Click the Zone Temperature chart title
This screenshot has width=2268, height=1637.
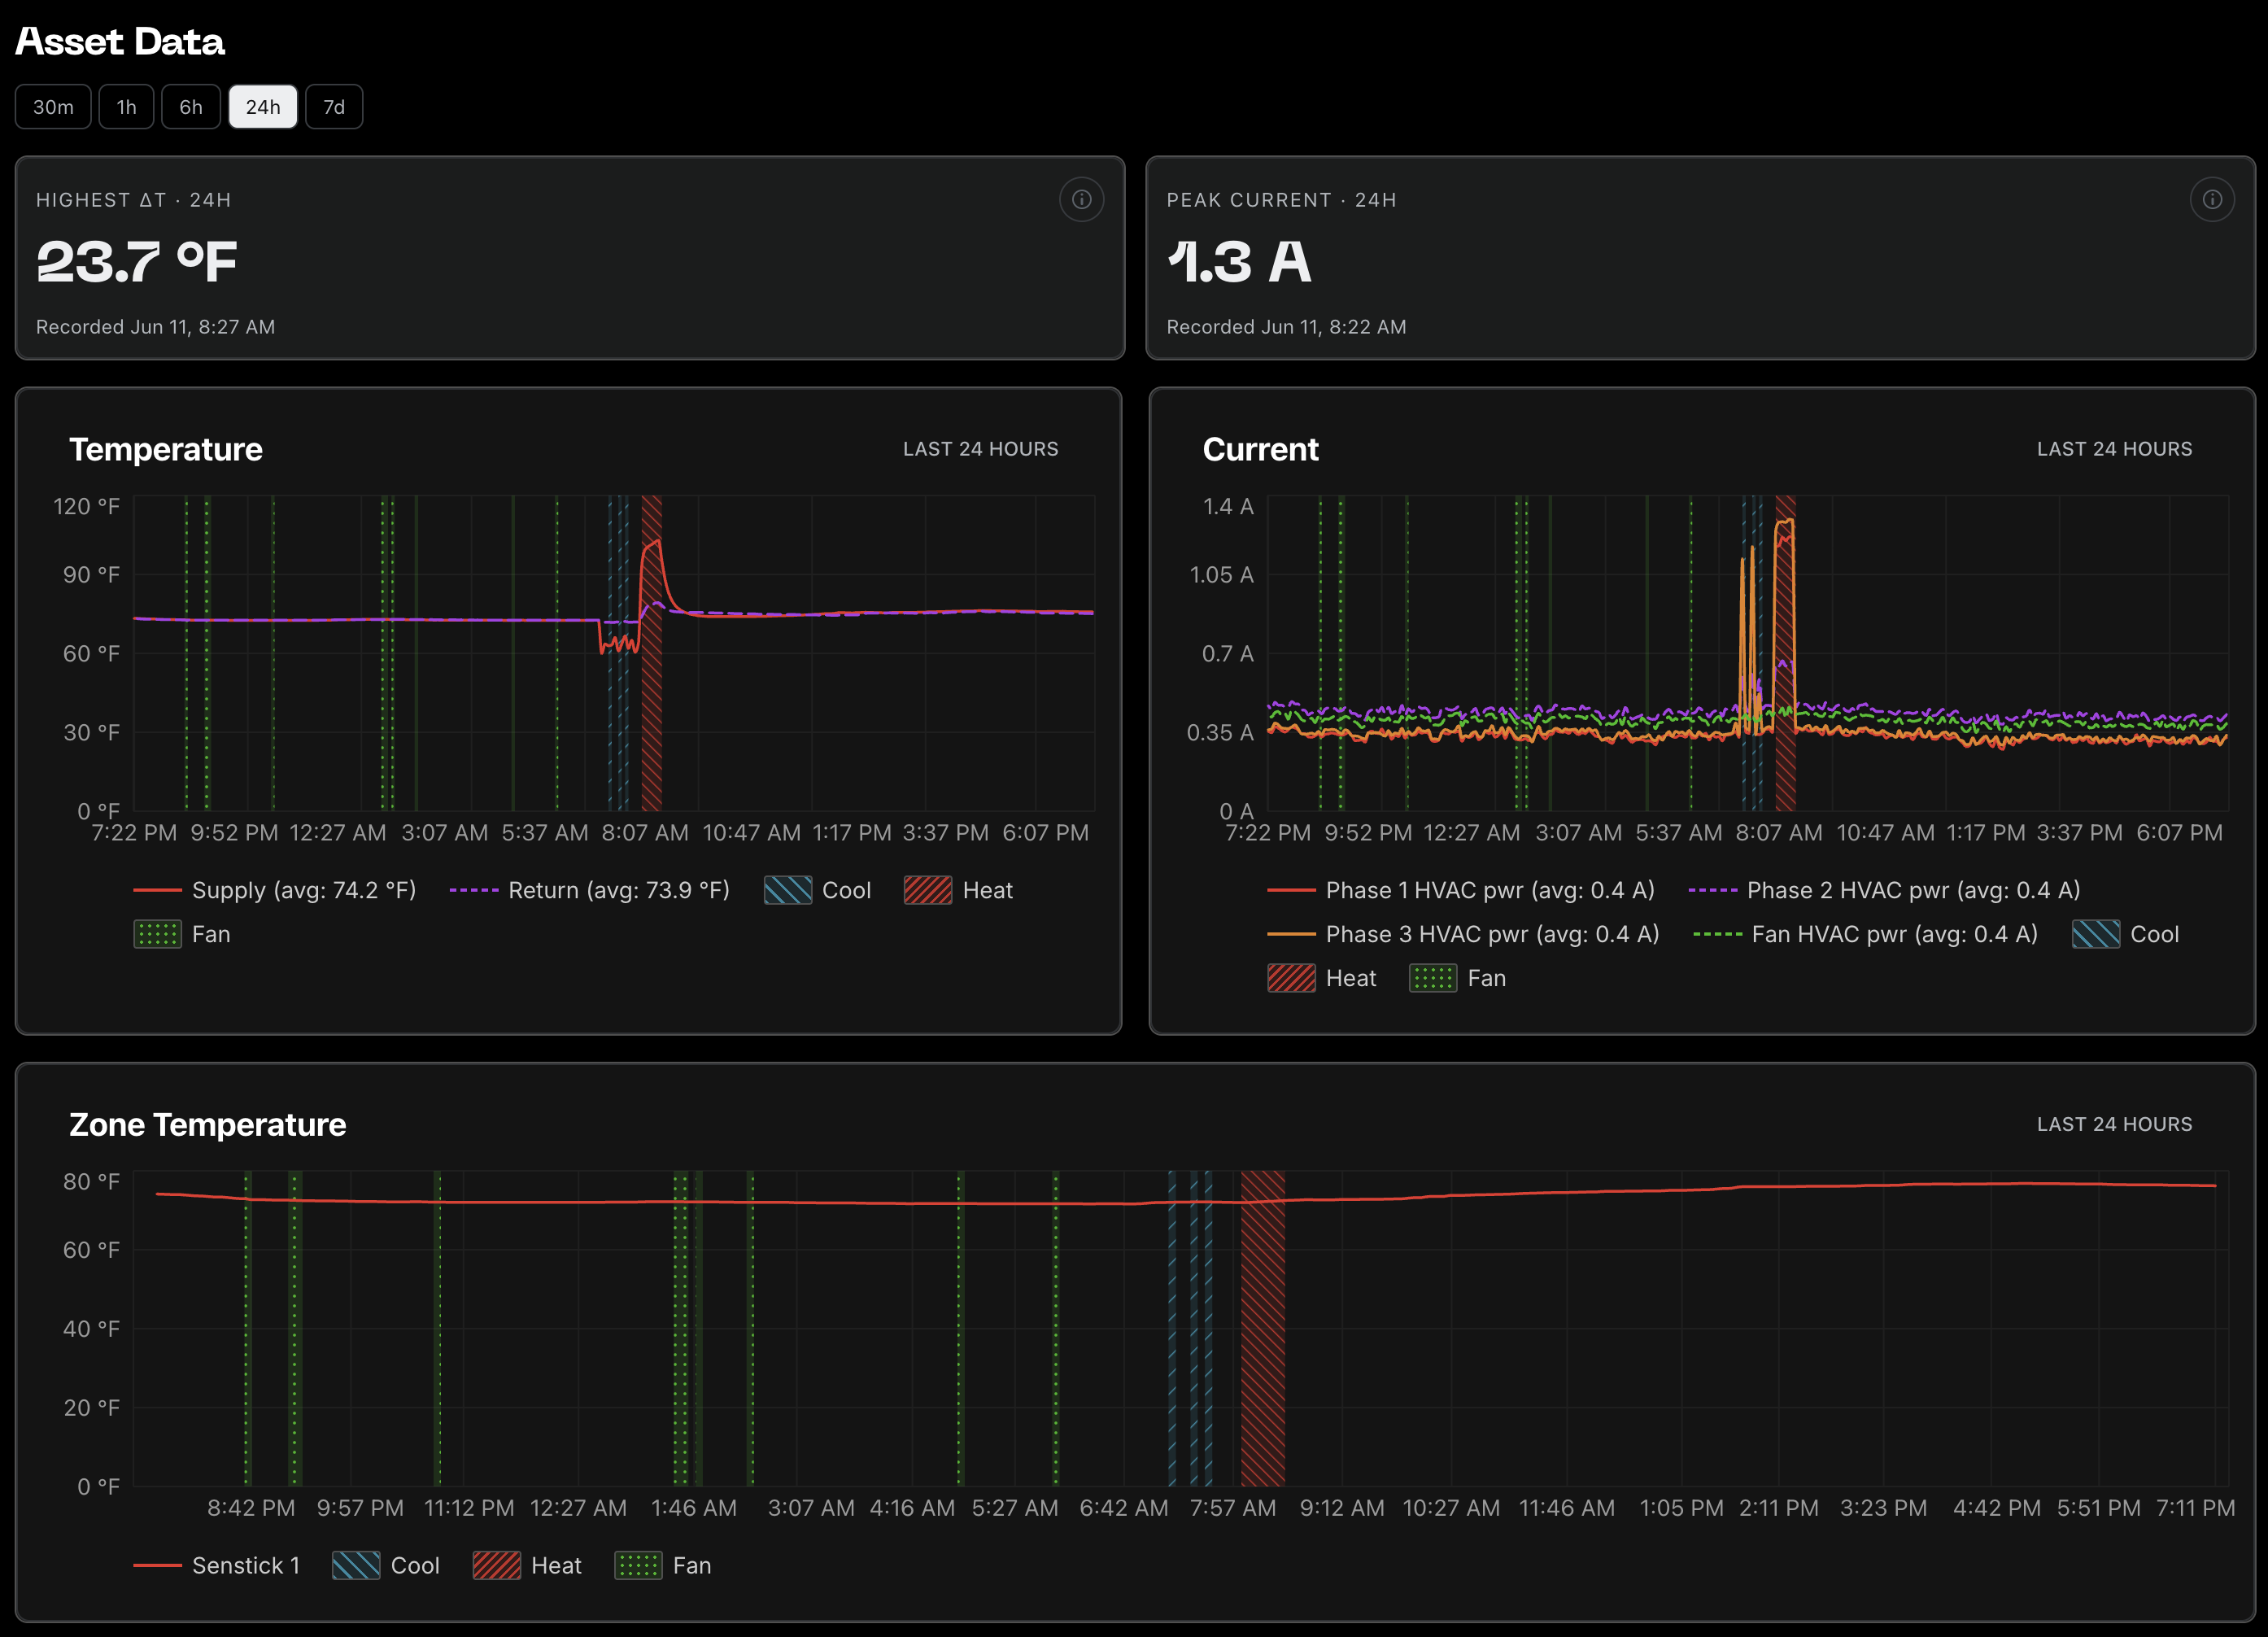[x=207, y=1124]
